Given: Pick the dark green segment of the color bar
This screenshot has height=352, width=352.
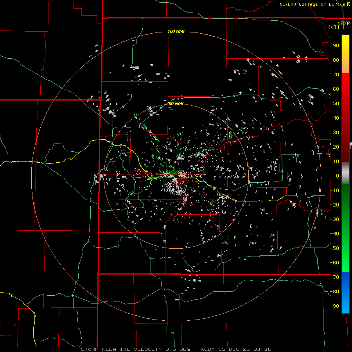Looking at the screenshot, I should point(345,195).
